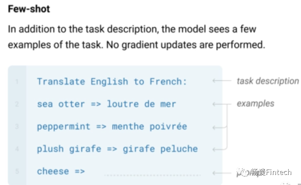301x185 pixels.
Task: Click the 'task description' annotation label
Action: point(268,81)
